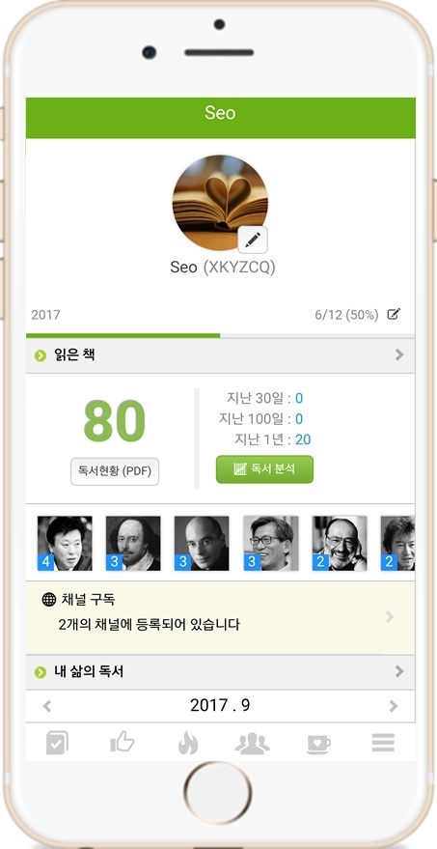This screenshot has height=849, width=437.
Task: Click the 독서현황 (PDF) button
Action: (115, 471)
